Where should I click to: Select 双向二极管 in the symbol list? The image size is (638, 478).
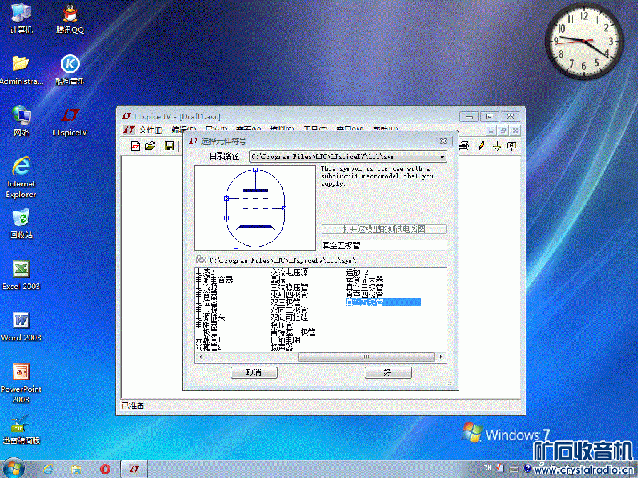[290, 310]
